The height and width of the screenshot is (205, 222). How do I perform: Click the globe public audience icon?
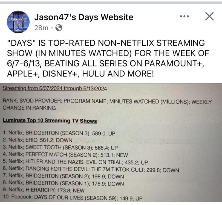click(59, 28)
